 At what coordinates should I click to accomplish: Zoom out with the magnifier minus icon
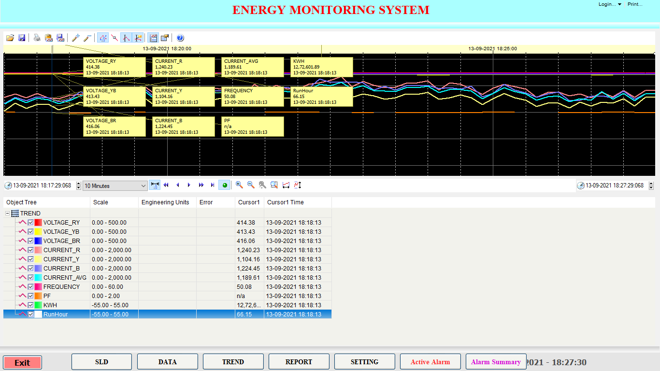(251, 185)
